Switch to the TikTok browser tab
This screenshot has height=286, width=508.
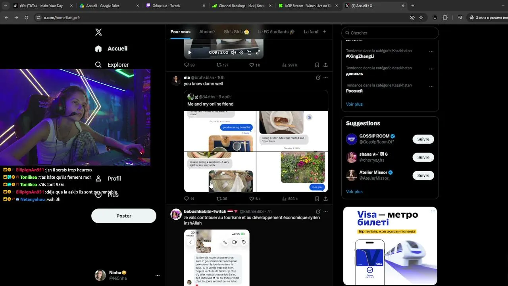click(x=42, y=6)
